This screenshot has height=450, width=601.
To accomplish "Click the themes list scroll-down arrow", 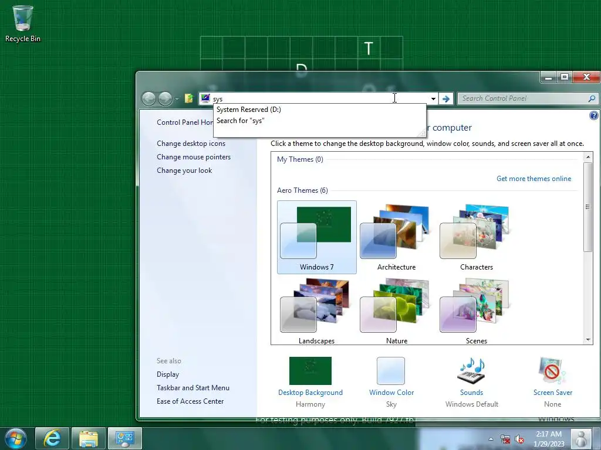I will pyautogui.click(x=588, y=340).
